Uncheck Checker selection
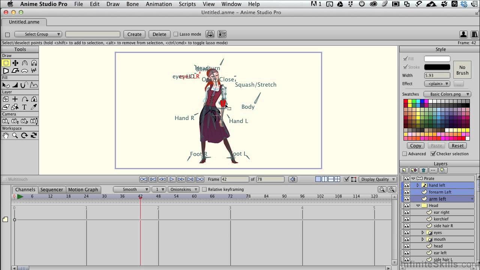 tap(433, 154)
